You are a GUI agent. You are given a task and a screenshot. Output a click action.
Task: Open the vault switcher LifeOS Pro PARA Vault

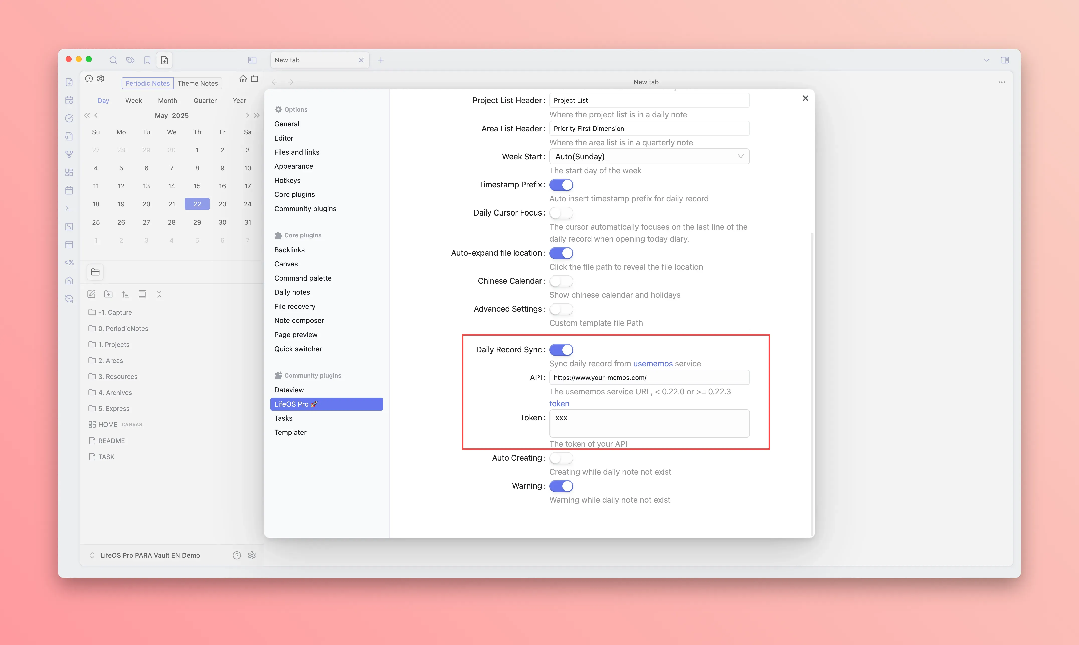point(150,555)
